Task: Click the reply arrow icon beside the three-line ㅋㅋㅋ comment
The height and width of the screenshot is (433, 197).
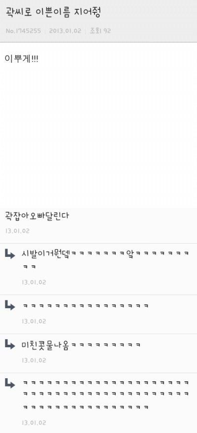Action: point(10,384)
